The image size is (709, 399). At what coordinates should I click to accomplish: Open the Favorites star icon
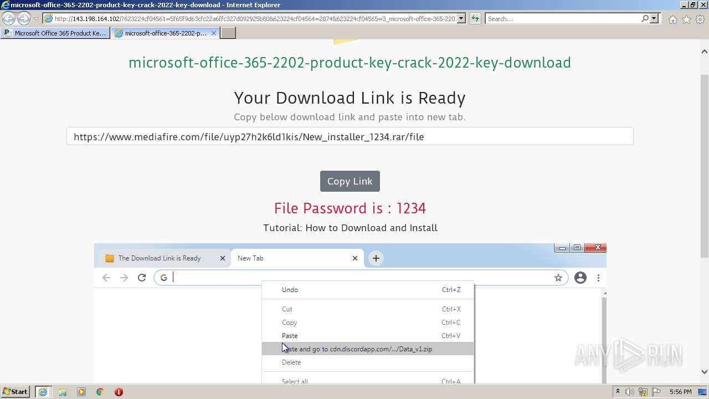[x=686, y=19]
